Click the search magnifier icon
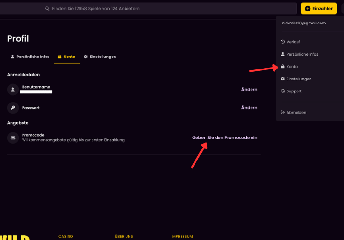344x240 pixels. click(x=47, y=9)
